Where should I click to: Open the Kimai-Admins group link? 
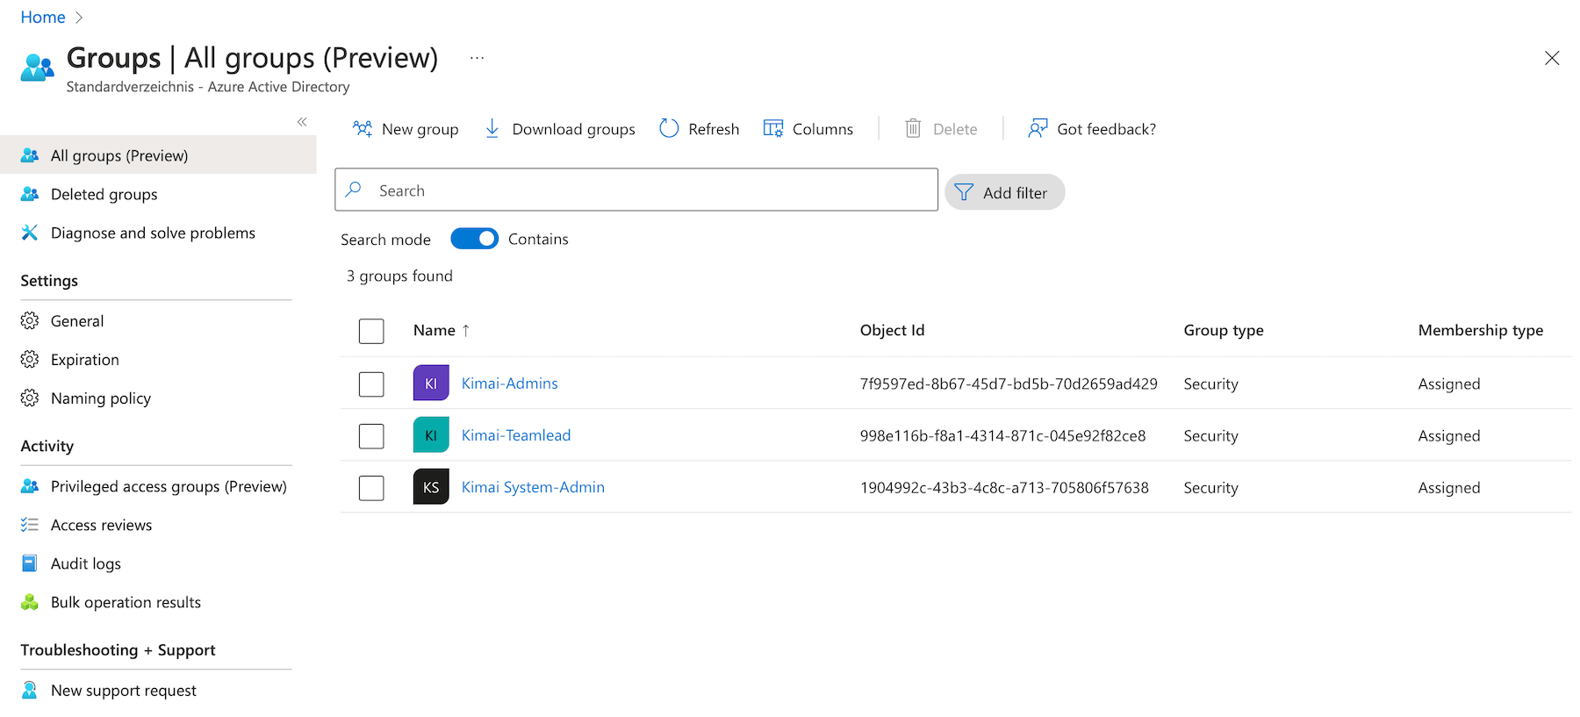click(510, 384)
